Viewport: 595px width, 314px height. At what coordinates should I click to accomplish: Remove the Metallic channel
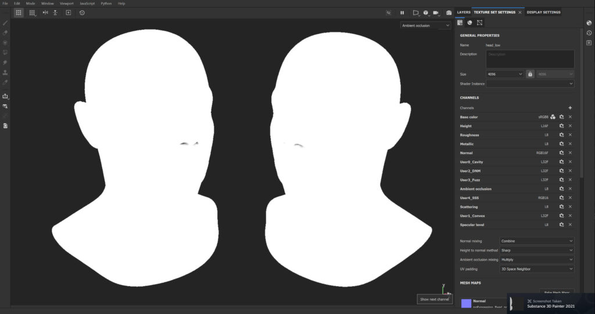pos(570,144)
